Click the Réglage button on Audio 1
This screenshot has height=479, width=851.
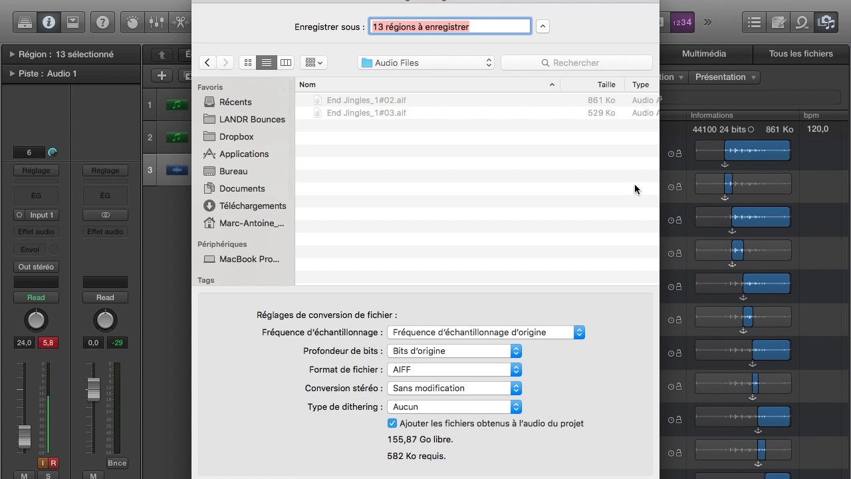tap(36, 171)
